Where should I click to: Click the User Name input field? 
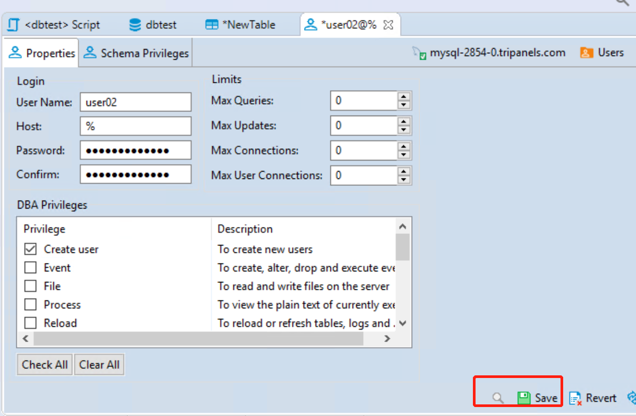pyautogui.click(x=136, y=102)
